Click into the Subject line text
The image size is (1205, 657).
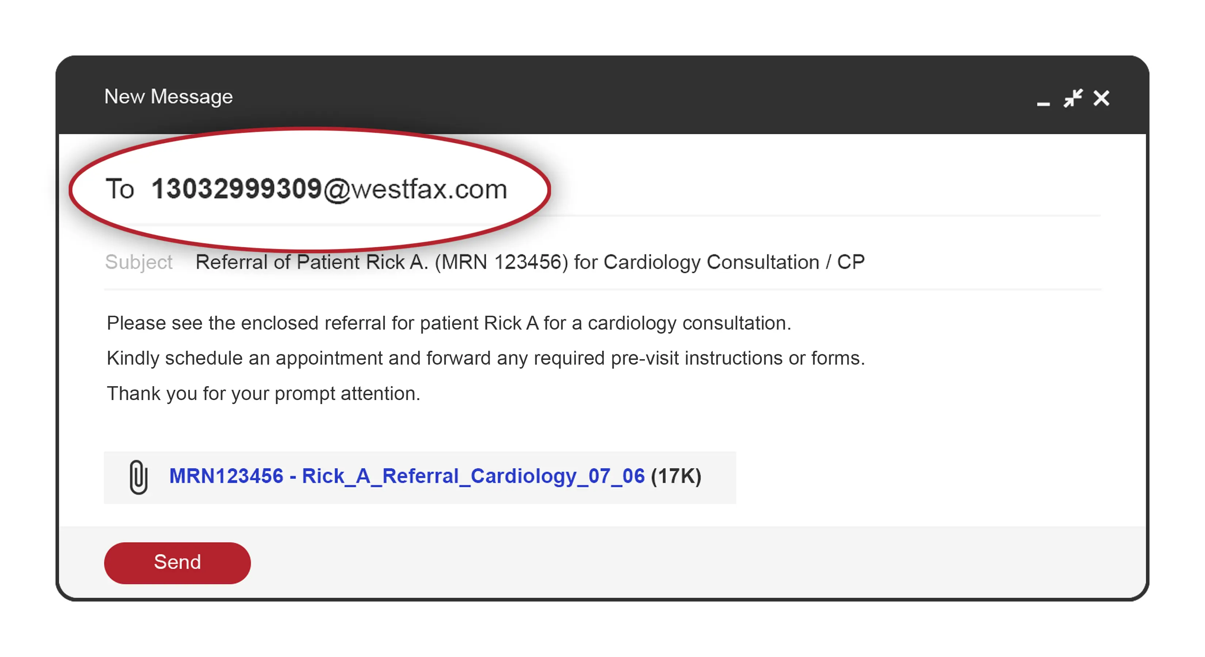pos(529,262)
